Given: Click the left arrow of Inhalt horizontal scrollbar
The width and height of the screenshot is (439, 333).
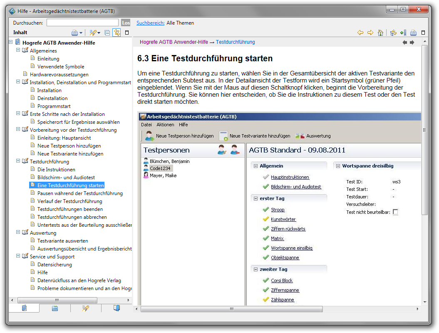Looking at the screenshot, I should coord(12,300).
